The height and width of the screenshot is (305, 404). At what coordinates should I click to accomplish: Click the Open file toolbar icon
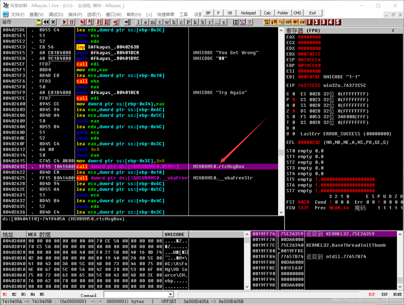[x=39, y=22]
